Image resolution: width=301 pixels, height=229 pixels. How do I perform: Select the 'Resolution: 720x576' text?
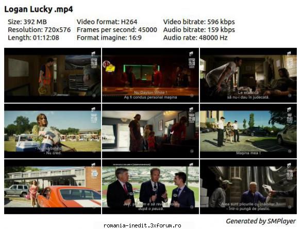(x=39, y=30)
